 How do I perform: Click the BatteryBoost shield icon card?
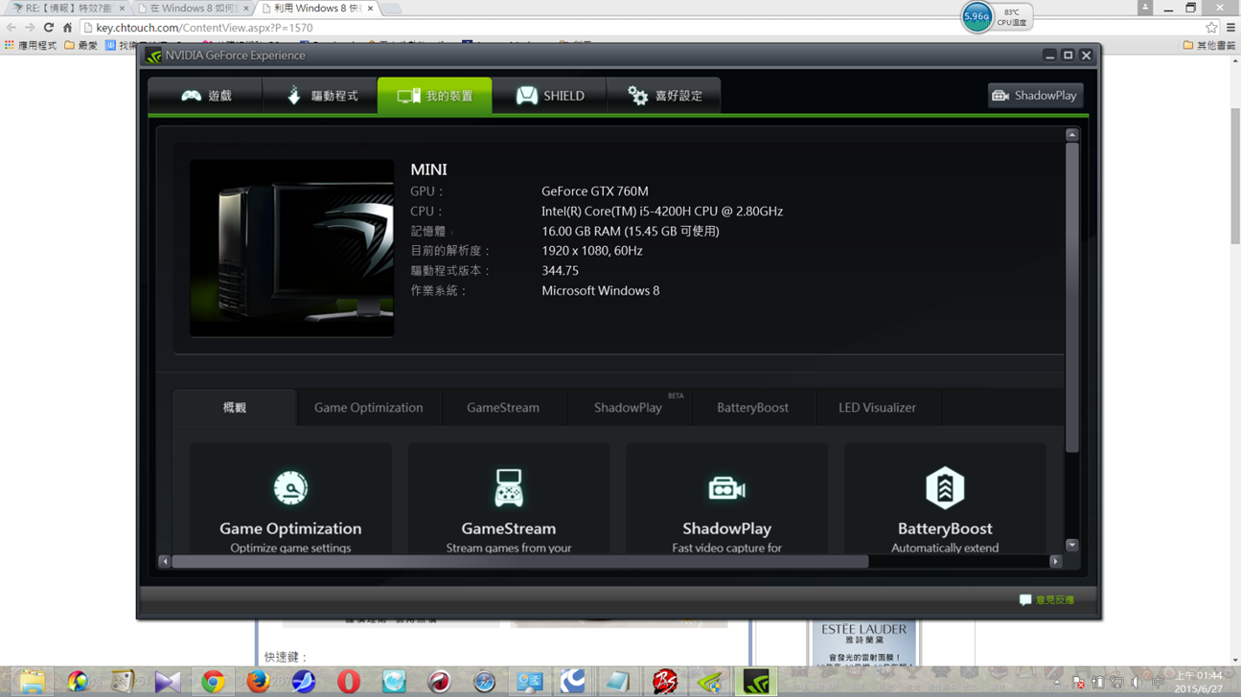point(945,499)
